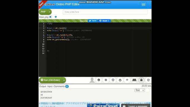The height and width of the screenshot is (107, 190).
Task: Open the PaizaCloud banner
Action: tap(103, 106)
